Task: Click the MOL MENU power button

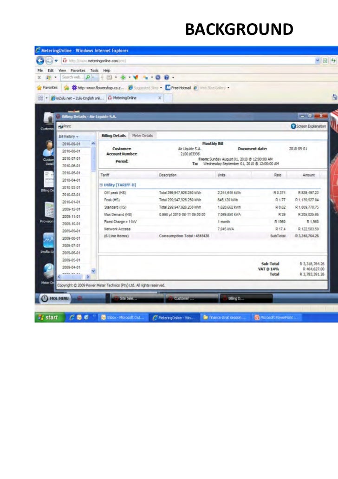Action: pyautogui.click(x=55, y=298)
